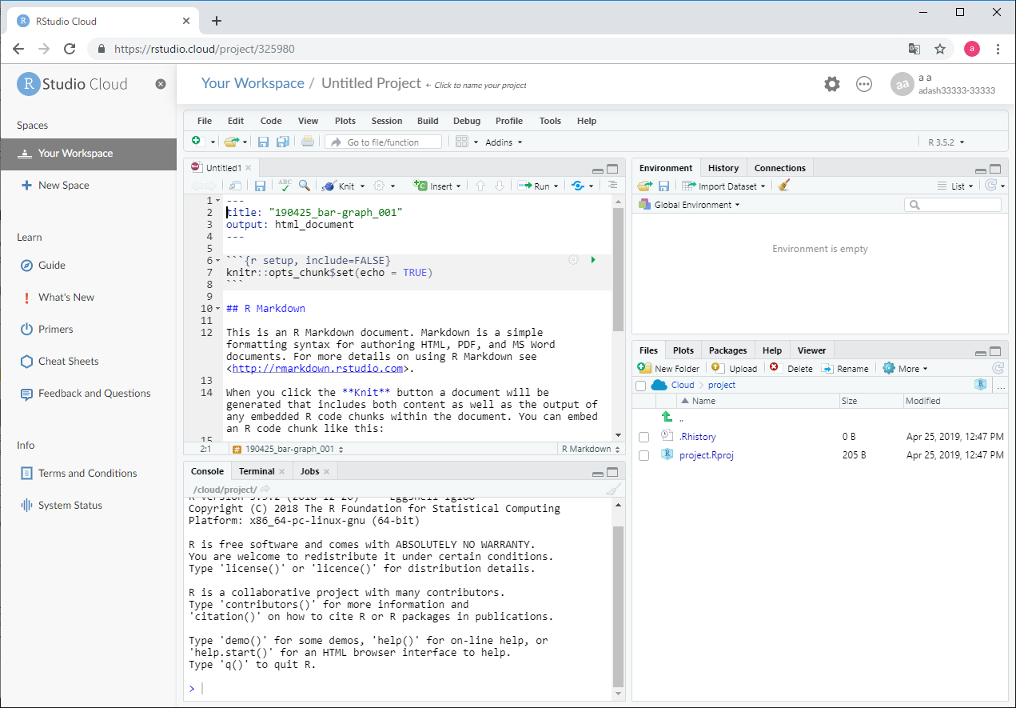Check the .Rhistory file checkbox
1016x708 pixels.
click(x=643, y=437)
